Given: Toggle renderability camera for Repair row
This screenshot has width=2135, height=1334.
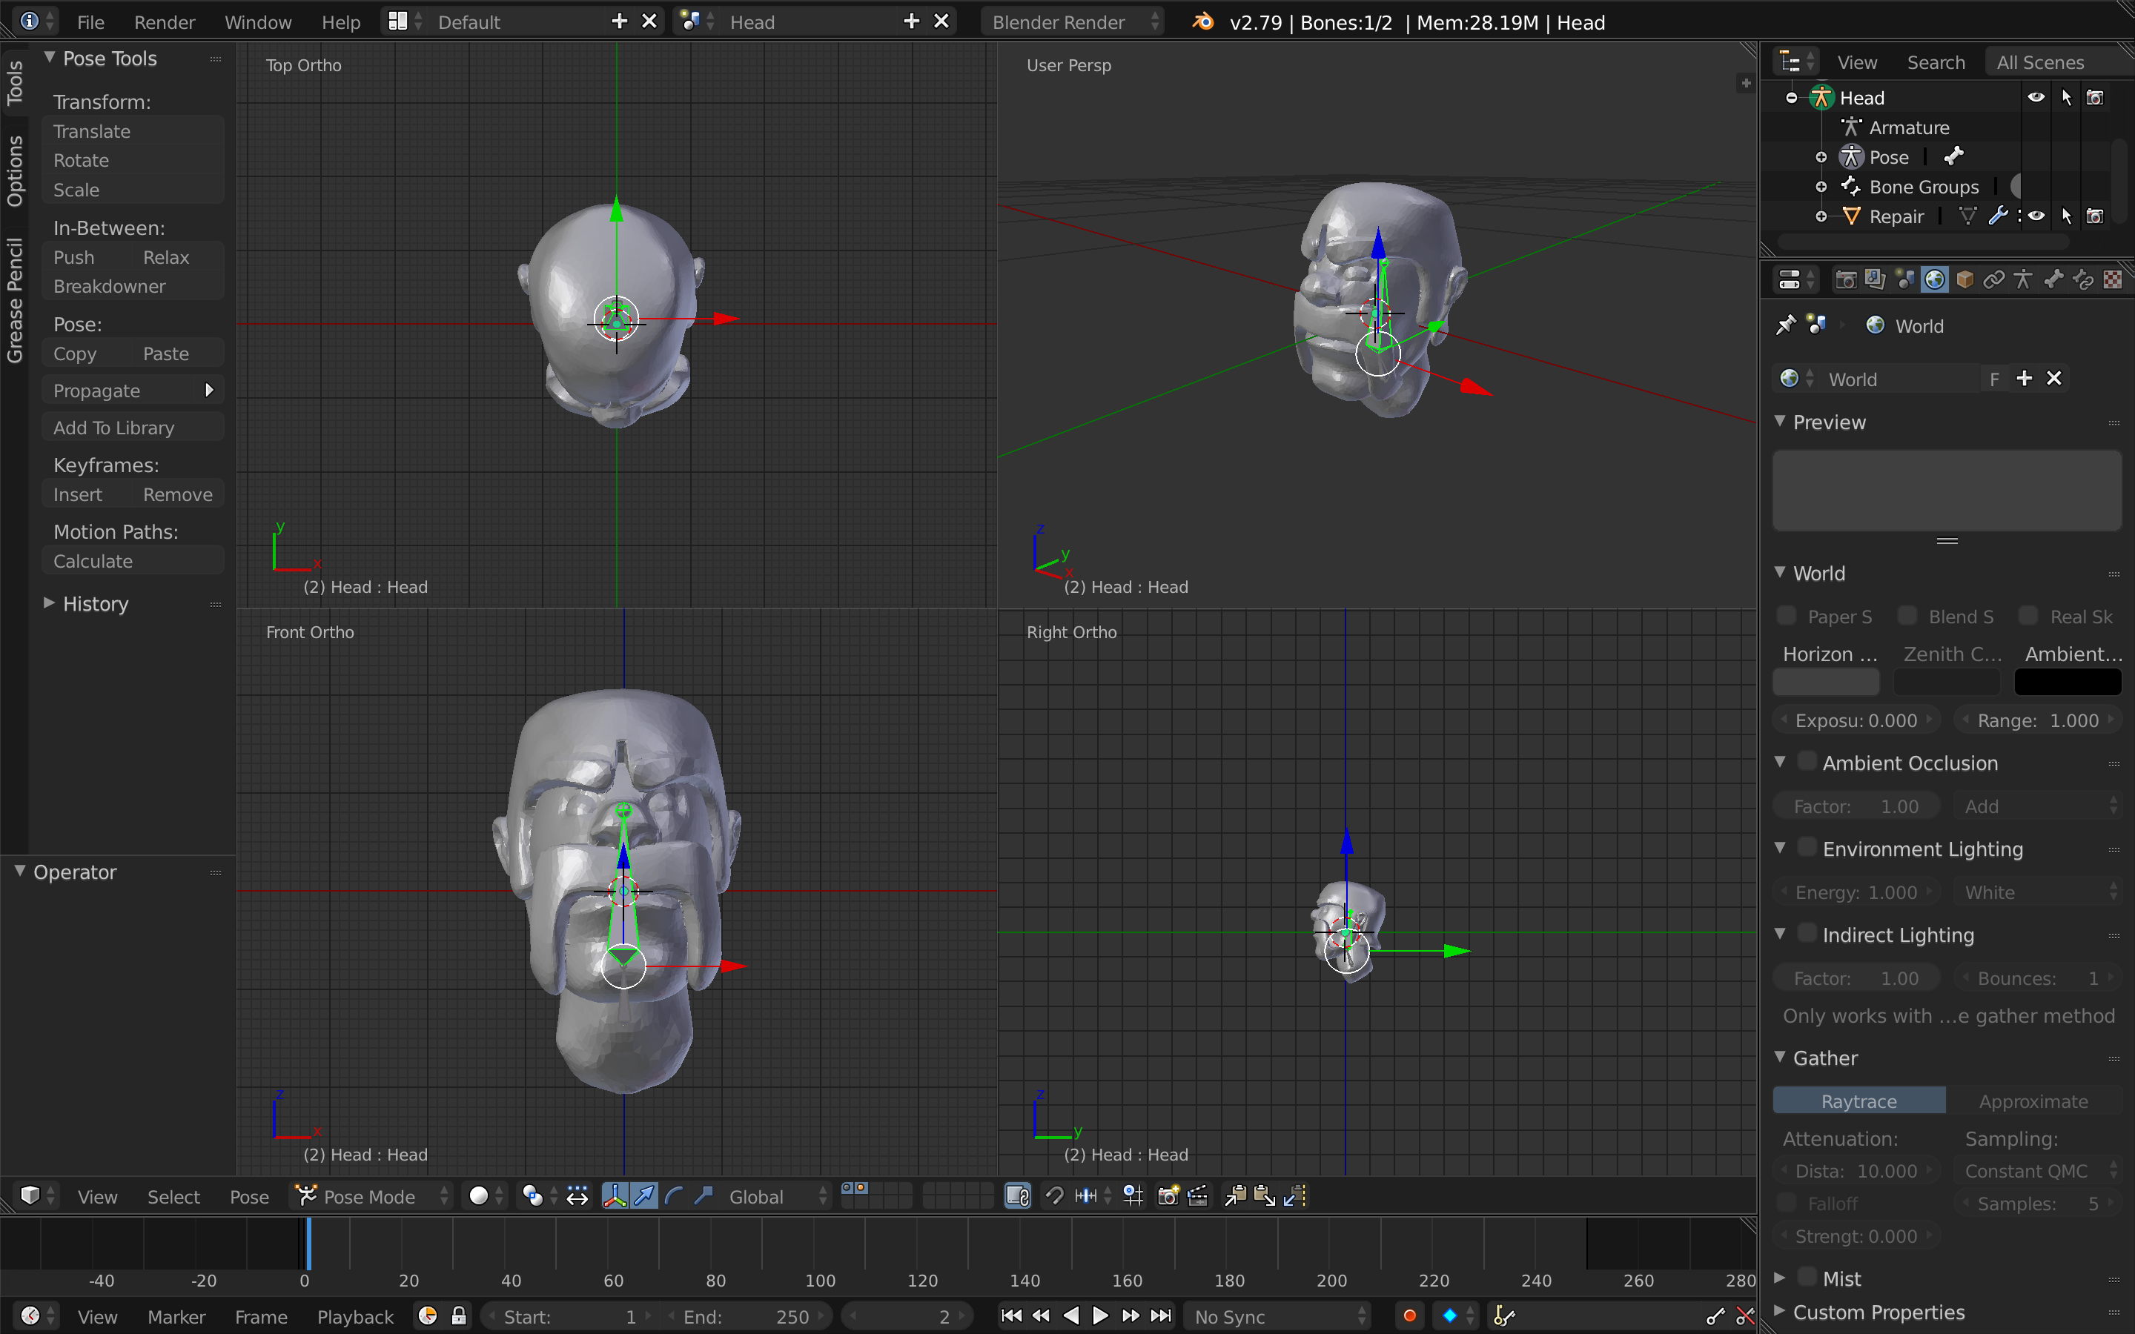Looking at the screenshot, I should pos(2095,216).
